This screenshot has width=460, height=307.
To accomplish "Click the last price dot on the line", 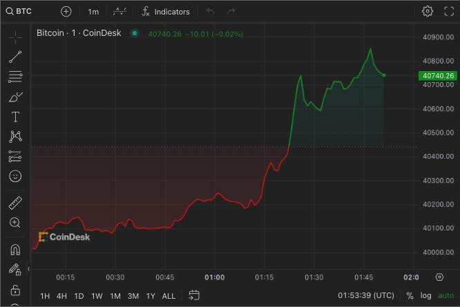I will (x=384, y=76).
